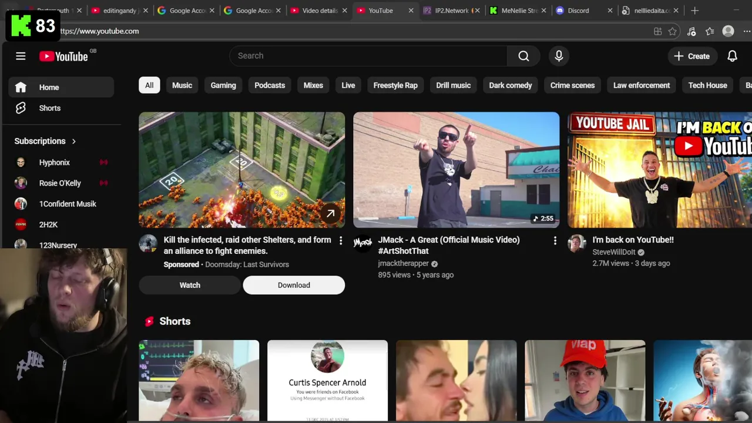
Task: Click the JMack channel avatar
Action: point(362,244)
